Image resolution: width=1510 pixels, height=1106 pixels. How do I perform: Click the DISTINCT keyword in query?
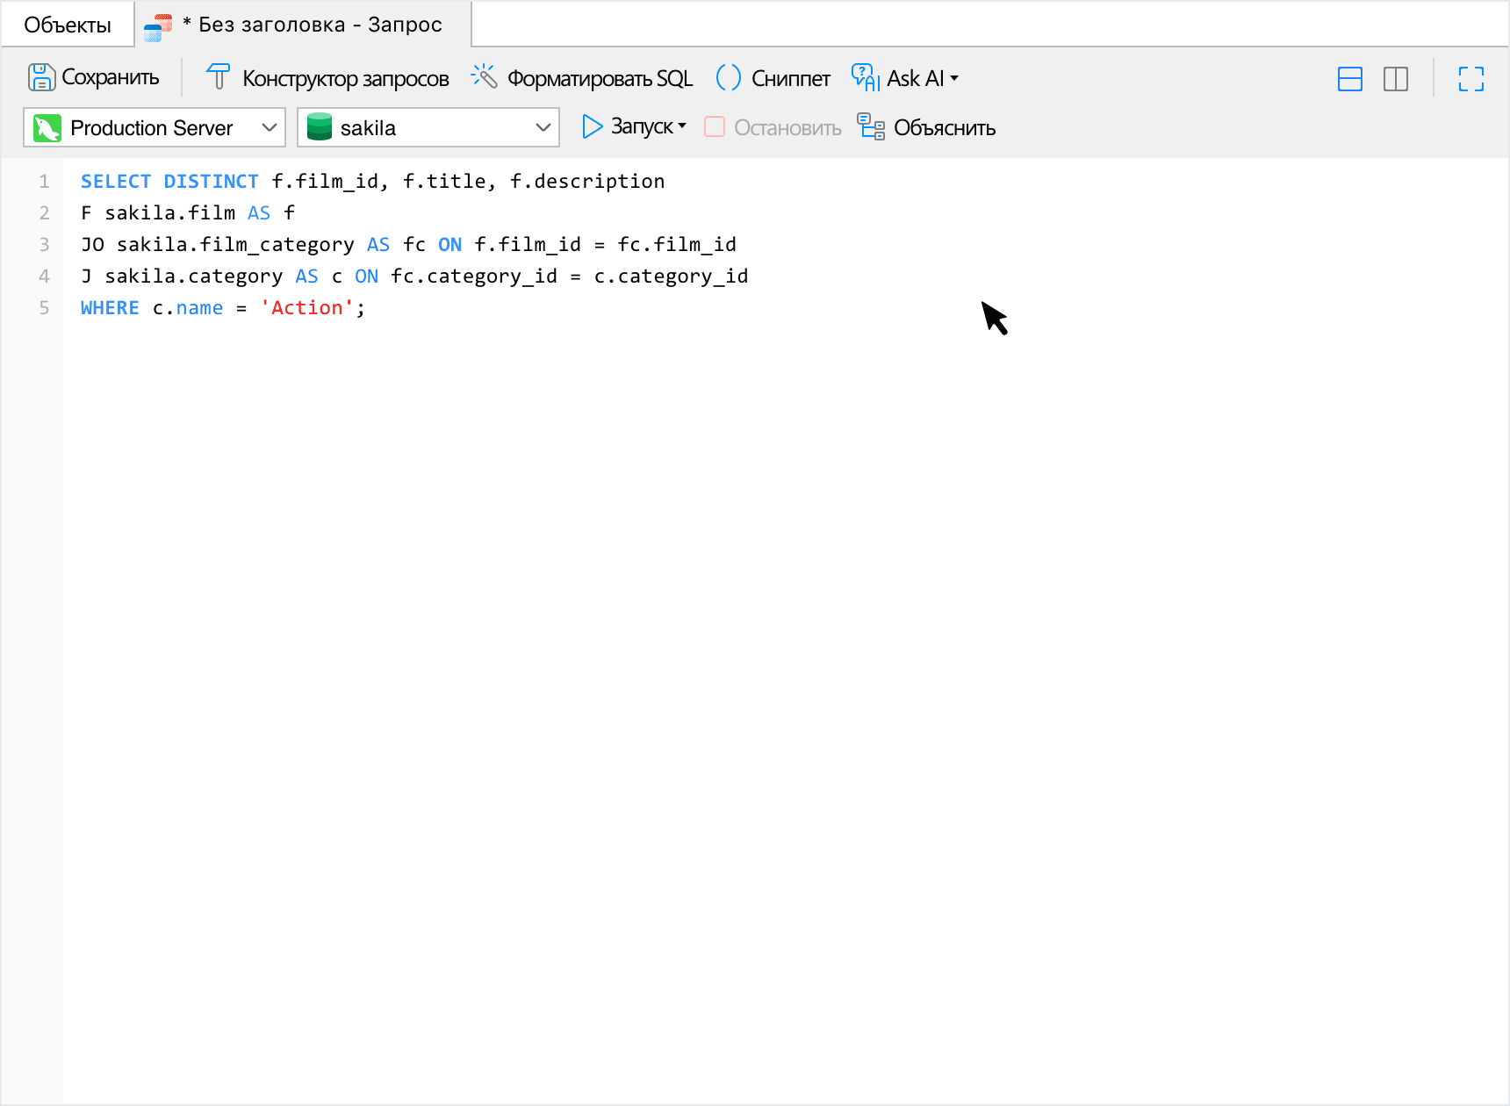(211, 181)
